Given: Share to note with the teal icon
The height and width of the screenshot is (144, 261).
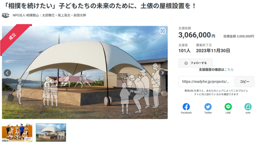Looking at the screenshot, I should tap(248, 107).
